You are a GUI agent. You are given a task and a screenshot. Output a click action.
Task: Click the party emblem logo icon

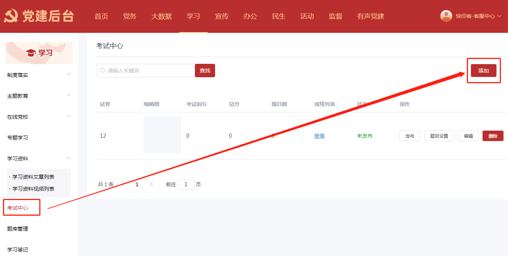tap(11, 16)
